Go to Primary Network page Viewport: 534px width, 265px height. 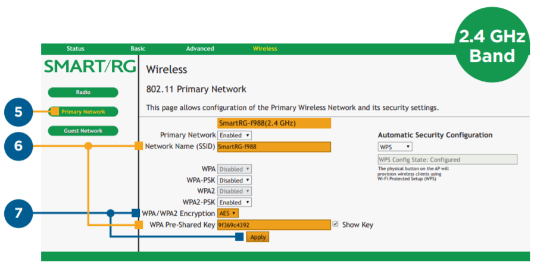tap(83, 112)
